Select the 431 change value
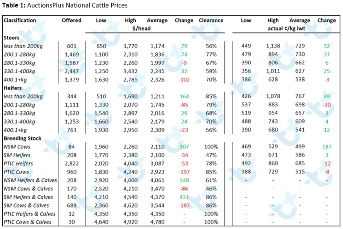The image size is (343, 229). 184,197
